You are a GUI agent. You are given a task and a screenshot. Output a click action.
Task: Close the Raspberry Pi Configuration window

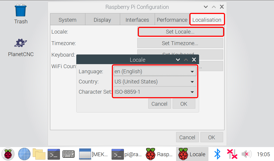tap(222, 7)
